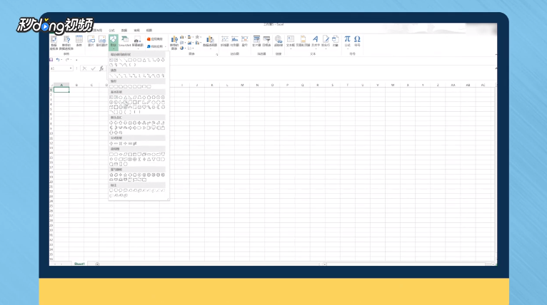Insert a Line sparkline

click(225, 41)
